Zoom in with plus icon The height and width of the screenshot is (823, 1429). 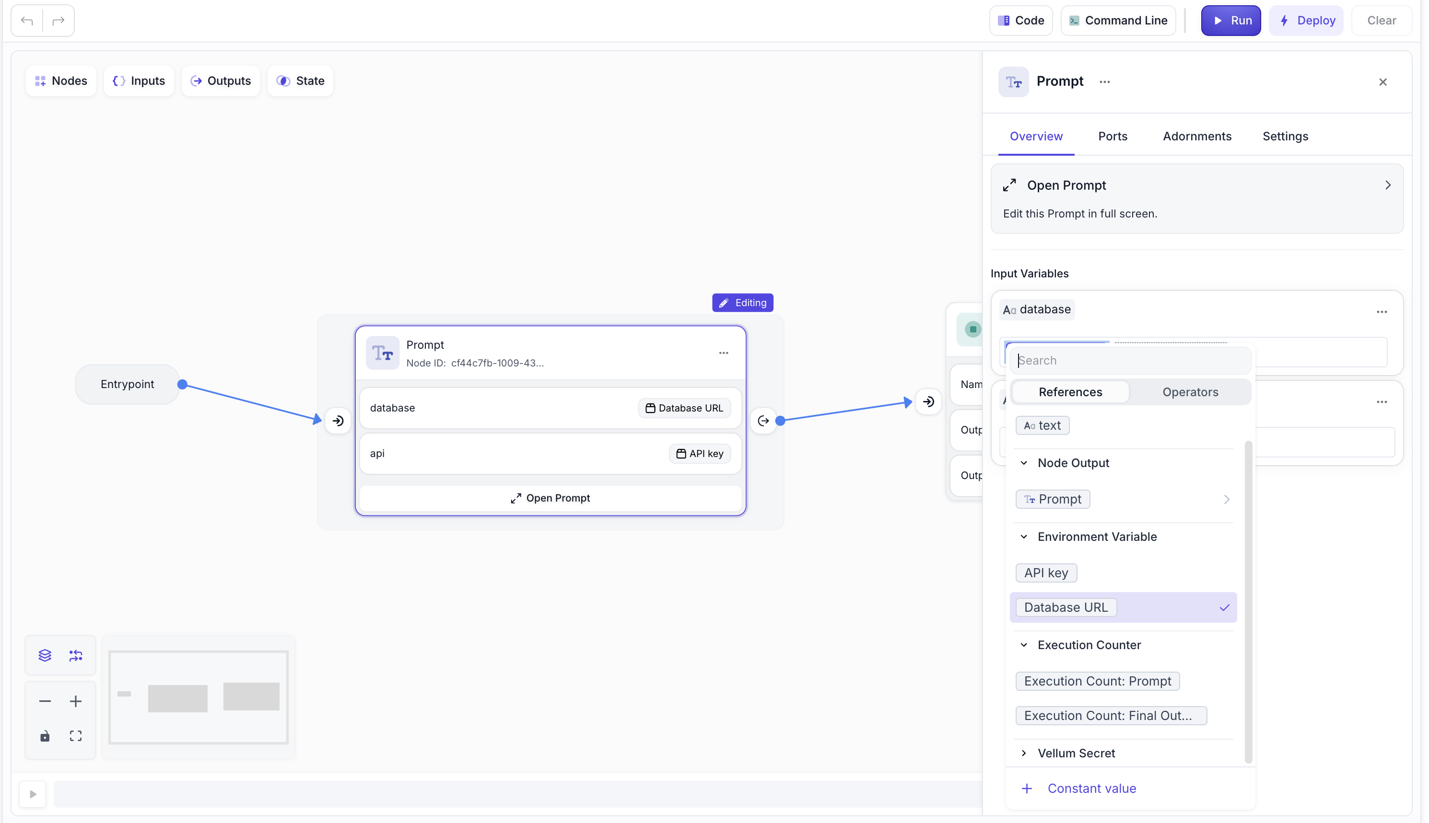click(x=76, y=701)
